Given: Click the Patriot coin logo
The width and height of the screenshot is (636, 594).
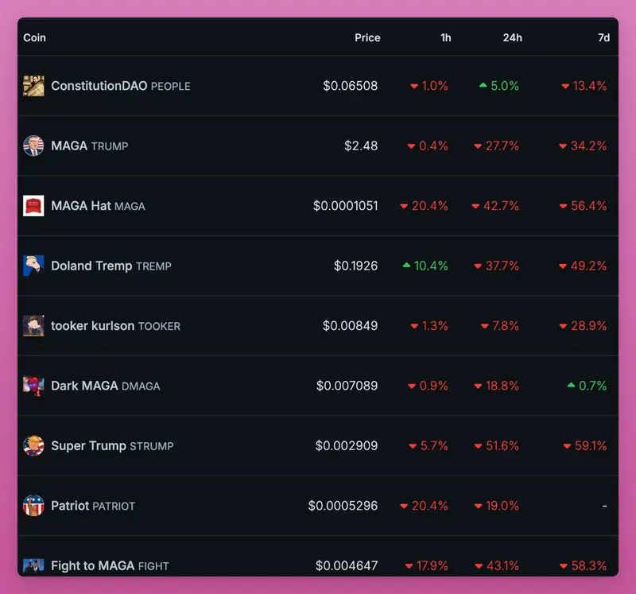Looking at the screenshot, I should click(x=33, y=506).
